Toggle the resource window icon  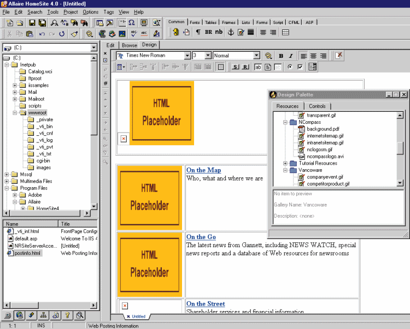click(99, 23)
